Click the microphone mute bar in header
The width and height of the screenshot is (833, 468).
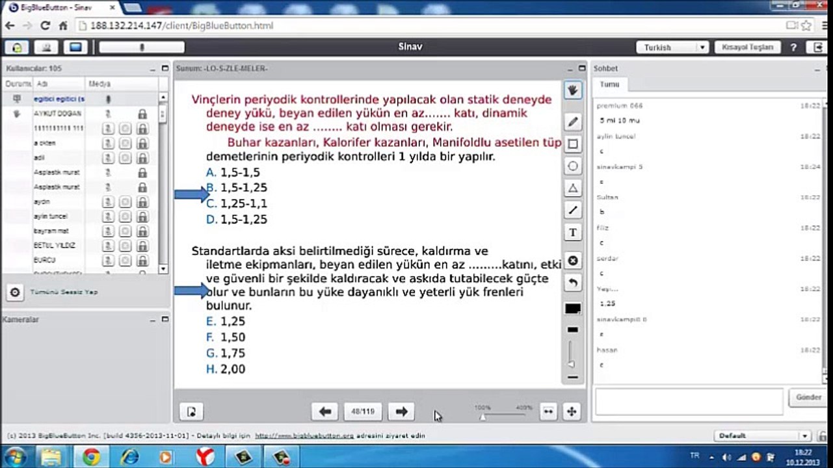pos(142,47)
